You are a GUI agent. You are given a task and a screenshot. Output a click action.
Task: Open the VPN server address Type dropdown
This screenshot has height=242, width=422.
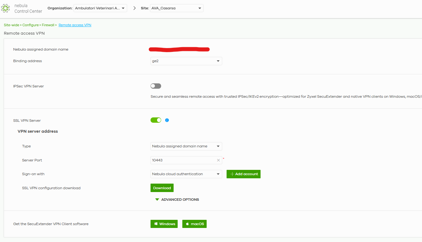click(186, 146)
